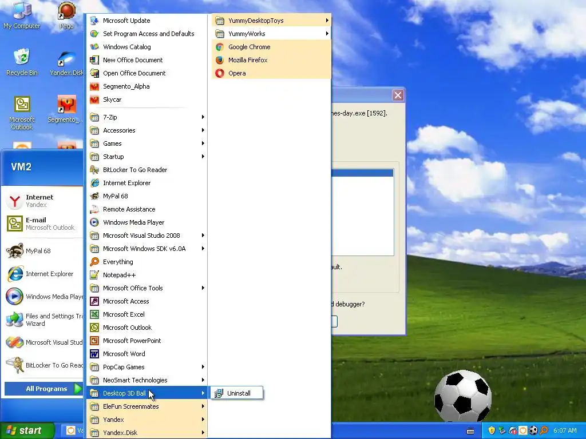Screen dimensions: 586x439
Task: Launch Microsoft Excel
Action: click(x=147, y=314)
